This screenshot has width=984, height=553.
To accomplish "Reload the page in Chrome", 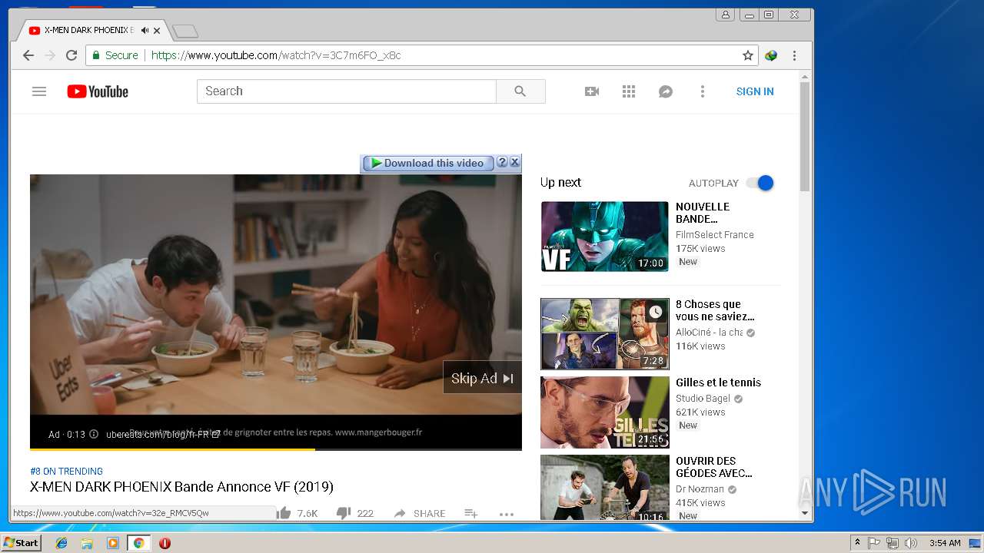I will 71,55.
